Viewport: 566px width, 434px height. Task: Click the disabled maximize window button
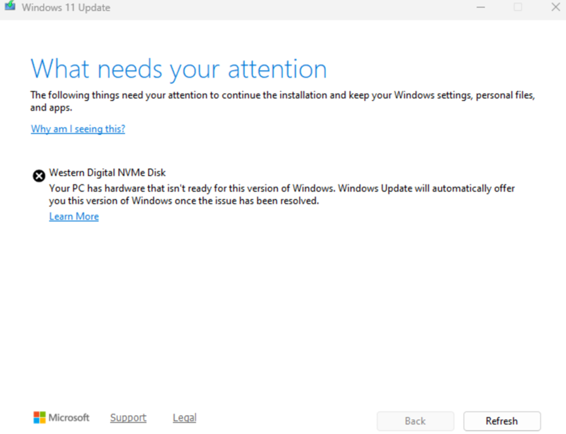point(518,7)
